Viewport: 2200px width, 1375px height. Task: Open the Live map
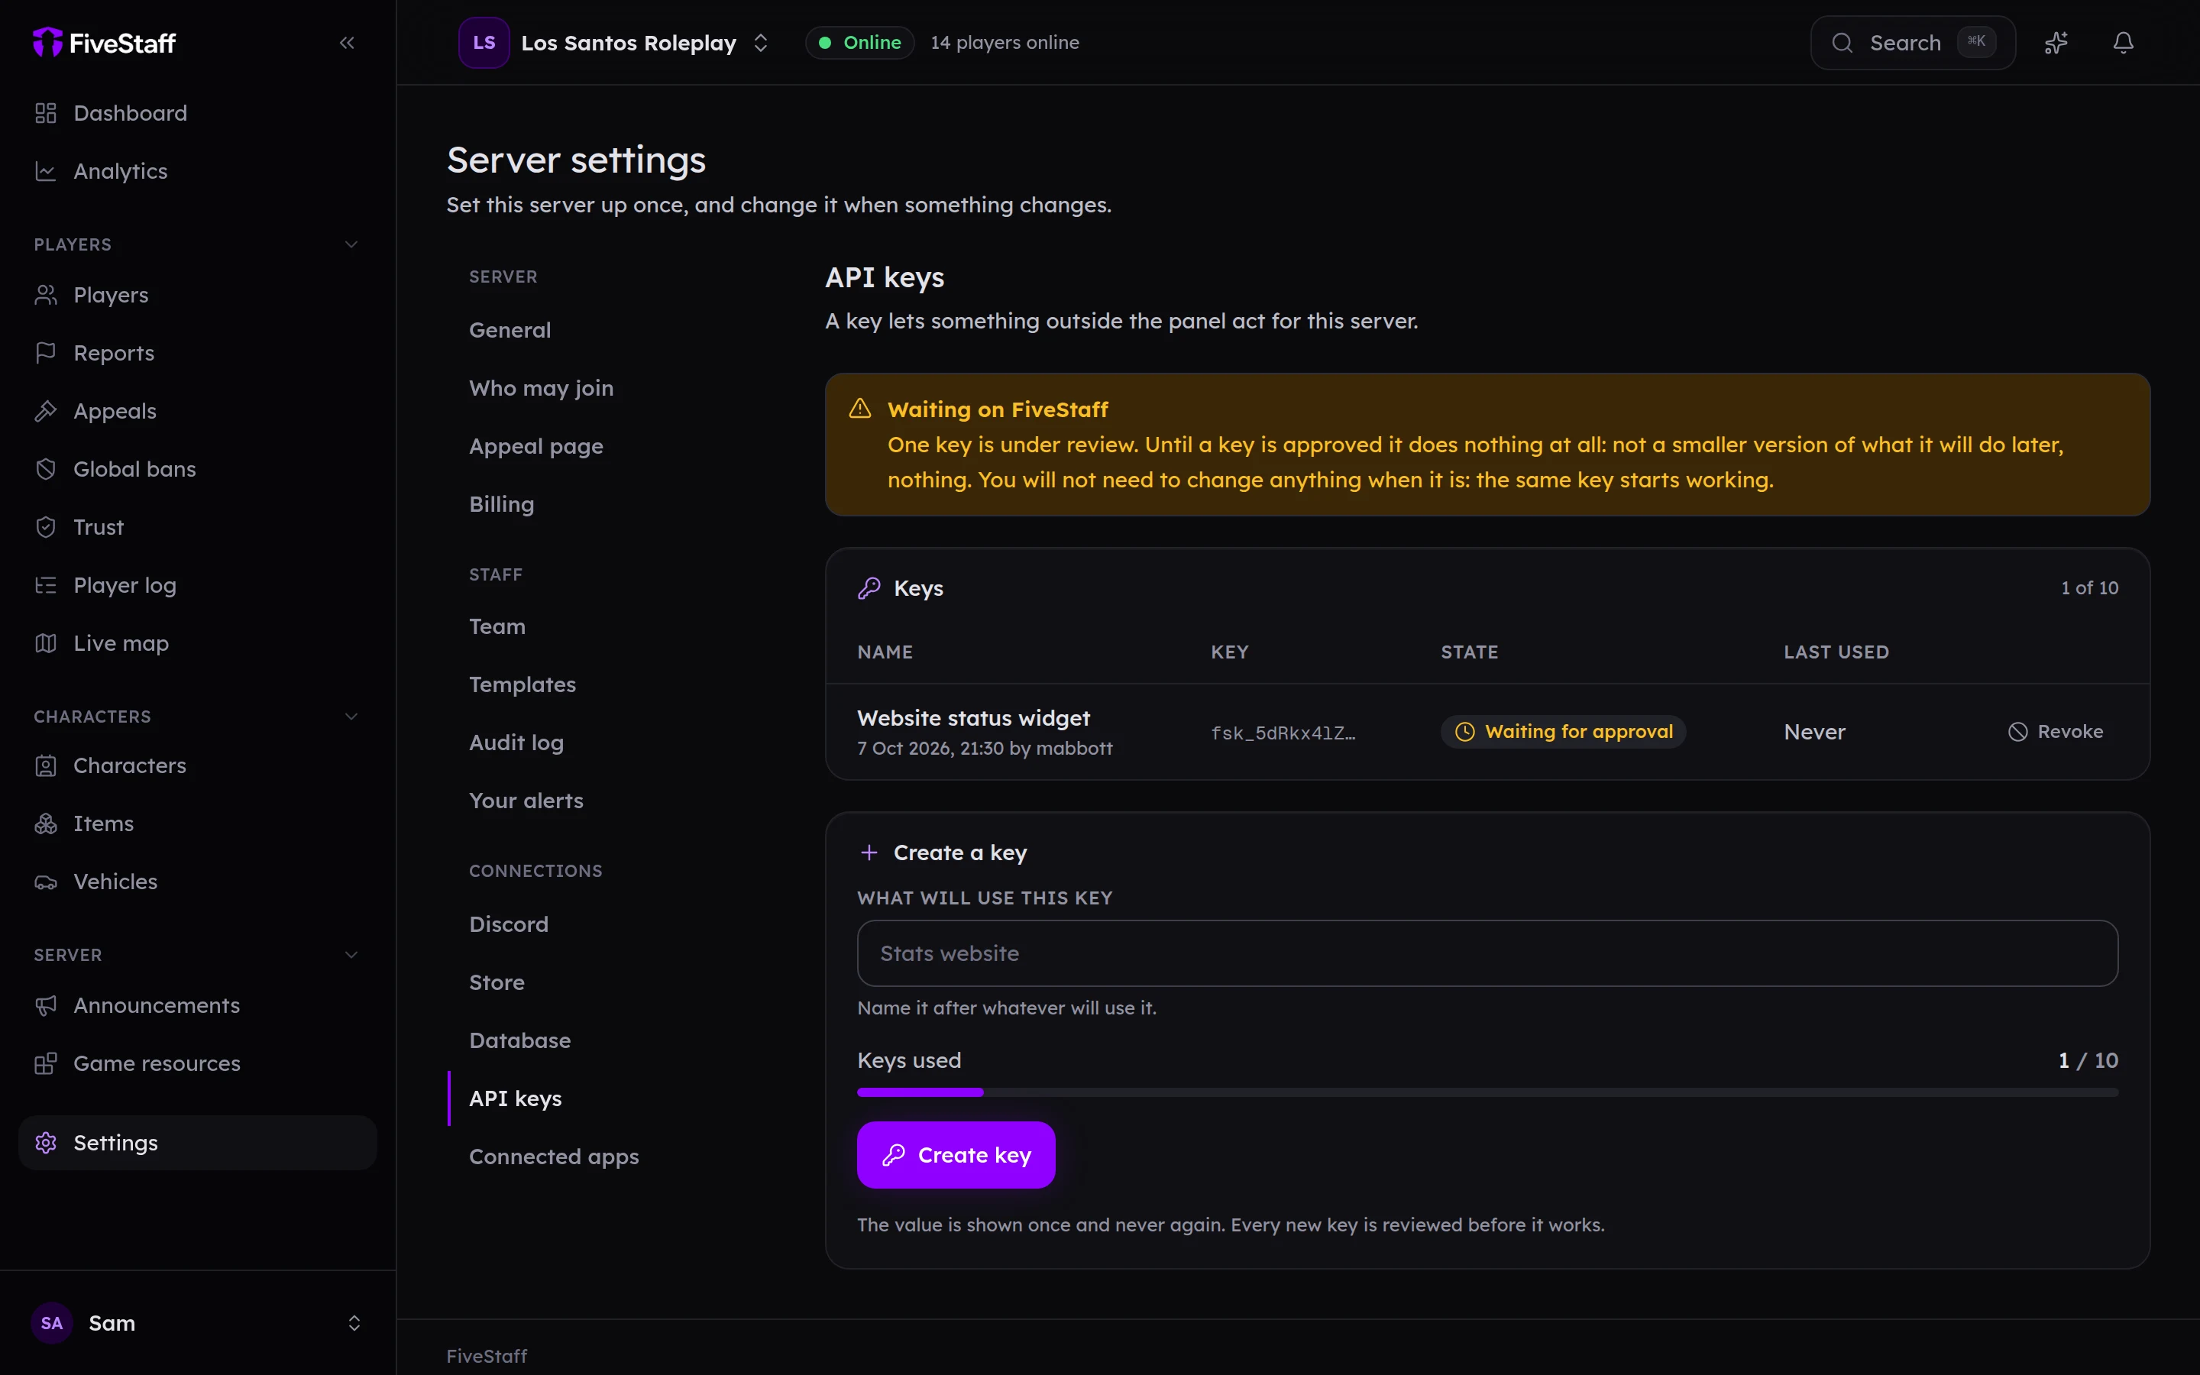[x=197, y=643]
